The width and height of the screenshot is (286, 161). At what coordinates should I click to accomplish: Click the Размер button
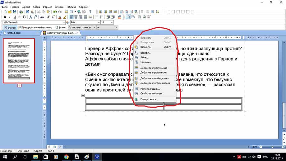tap(61, 27)
